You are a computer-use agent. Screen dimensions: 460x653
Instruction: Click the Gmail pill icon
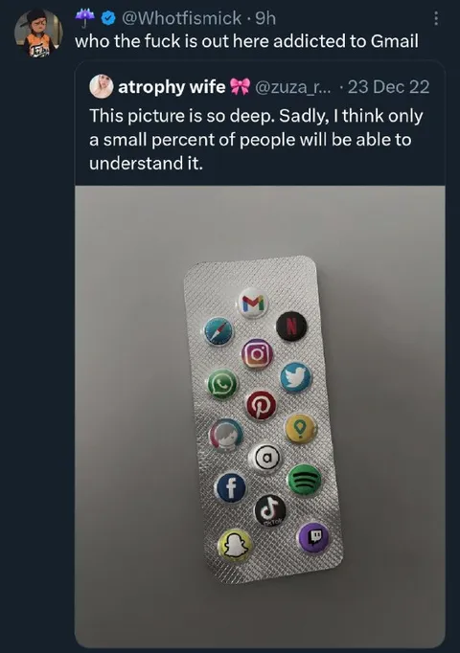pyautogui.click(x=253, y=304)
